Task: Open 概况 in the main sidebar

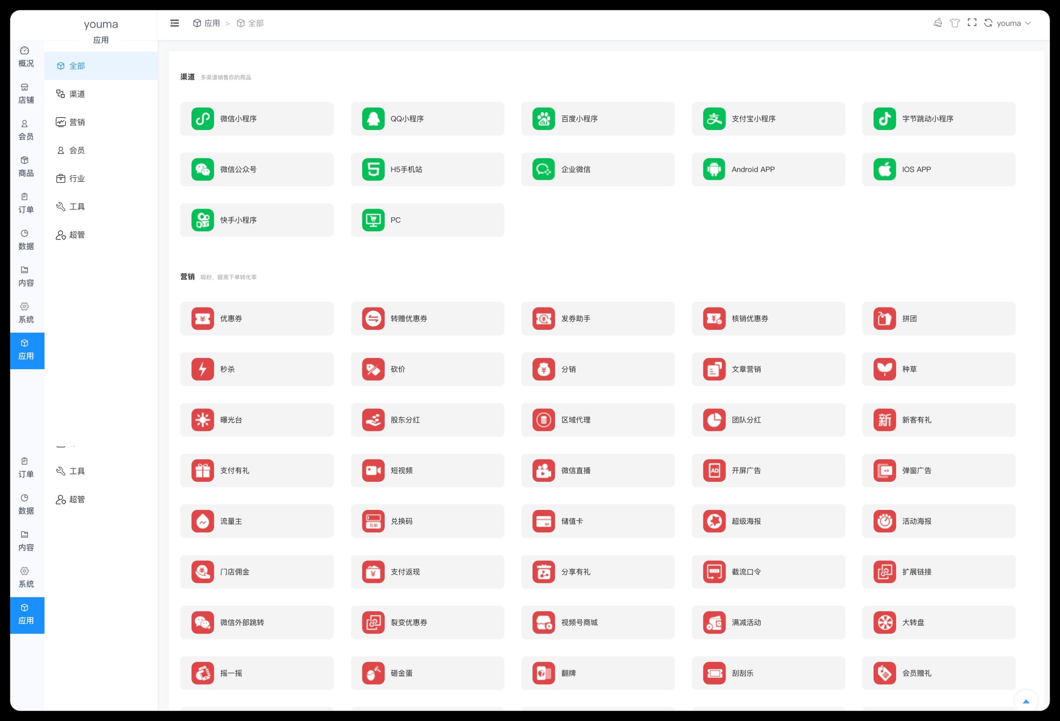Action: (26, 57)
